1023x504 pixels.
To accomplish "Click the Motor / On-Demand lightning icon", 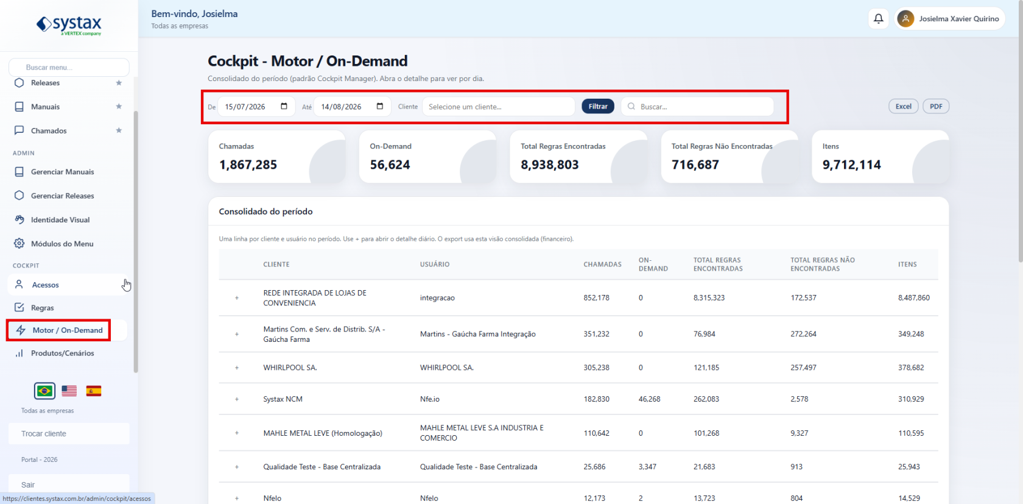I will coord(21,330).
